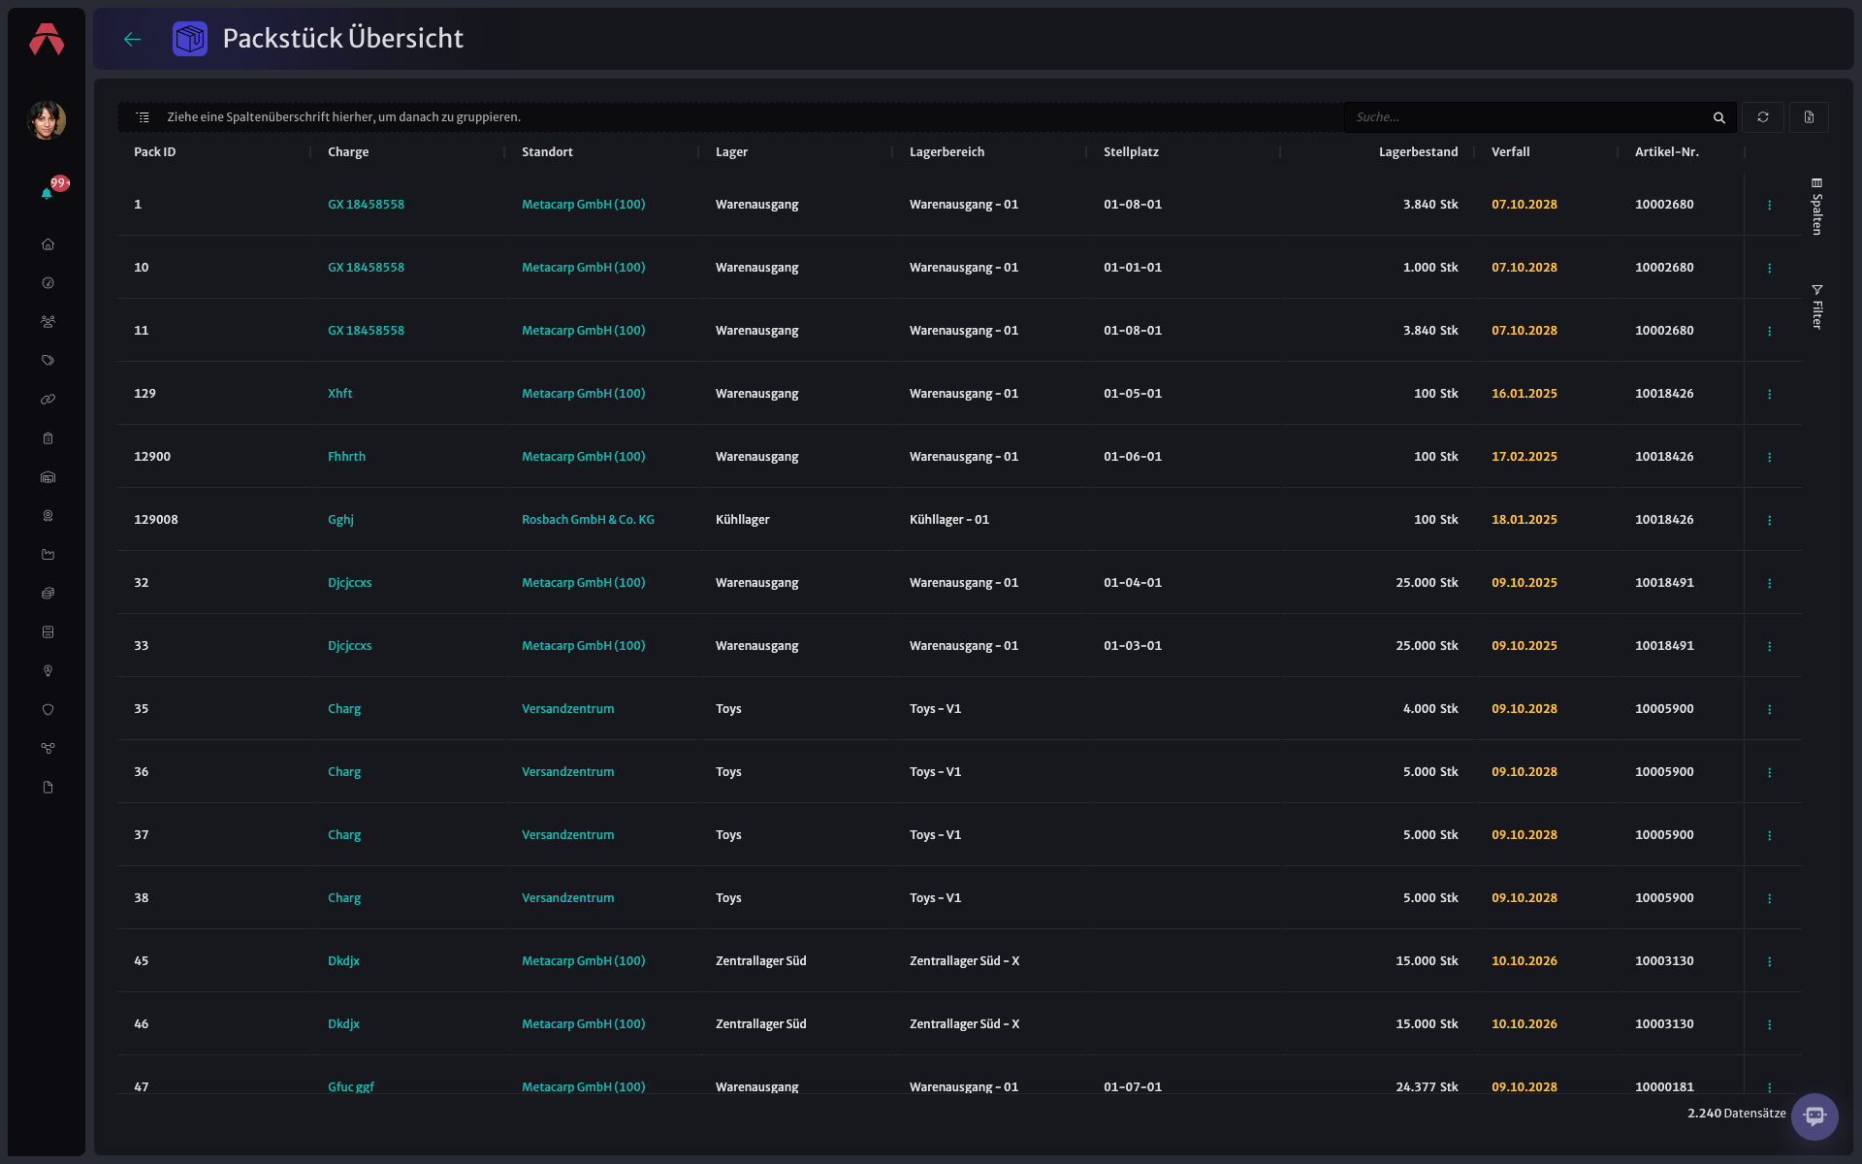Click the Suche search input field
The width and height of the screenshot is (1862, 1164).
(x=1528, y=117)
